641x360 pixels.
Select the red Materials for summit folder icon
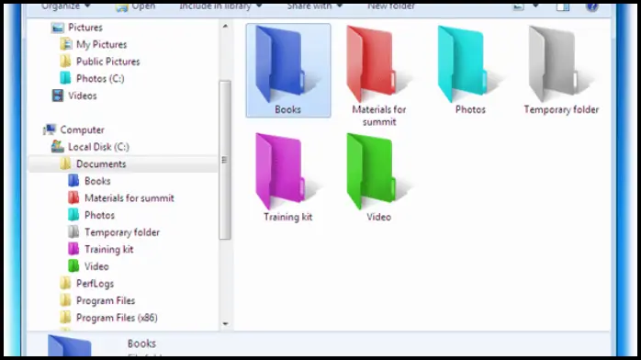coord(379,64)
